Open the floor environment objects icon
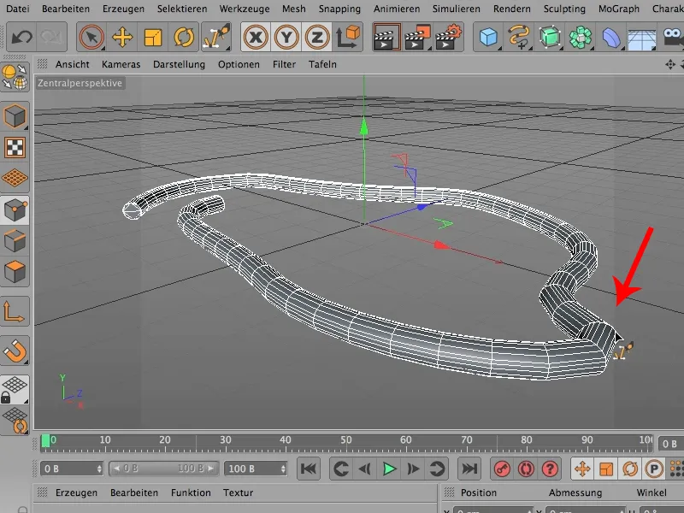684x513 pixels. tap(642, 38)
